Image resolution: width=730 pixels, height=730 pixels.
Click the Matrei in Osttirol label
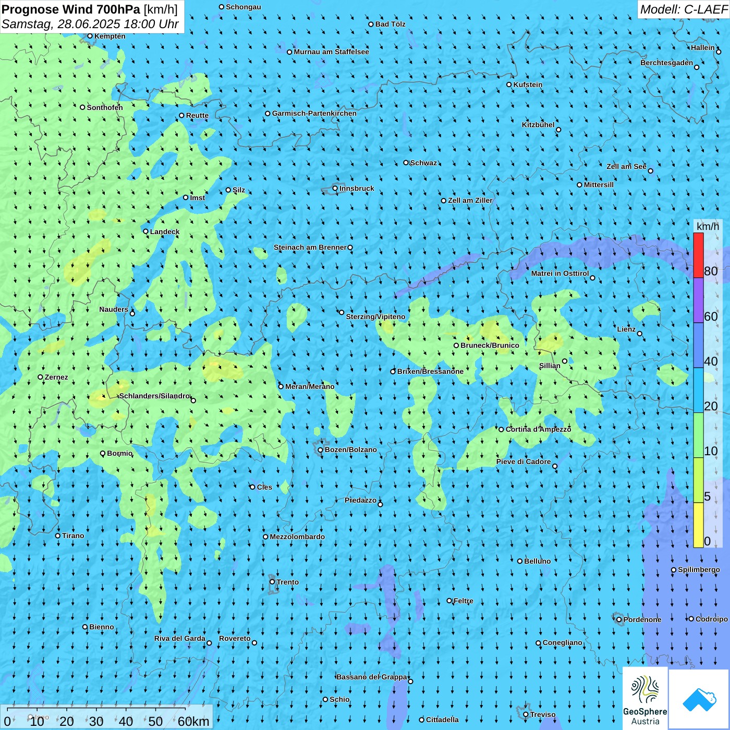[x=560, y=273]
